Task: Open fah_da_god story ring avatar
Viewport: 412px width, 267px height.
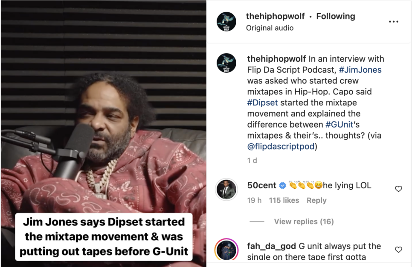Action: (x=226, y=250)
